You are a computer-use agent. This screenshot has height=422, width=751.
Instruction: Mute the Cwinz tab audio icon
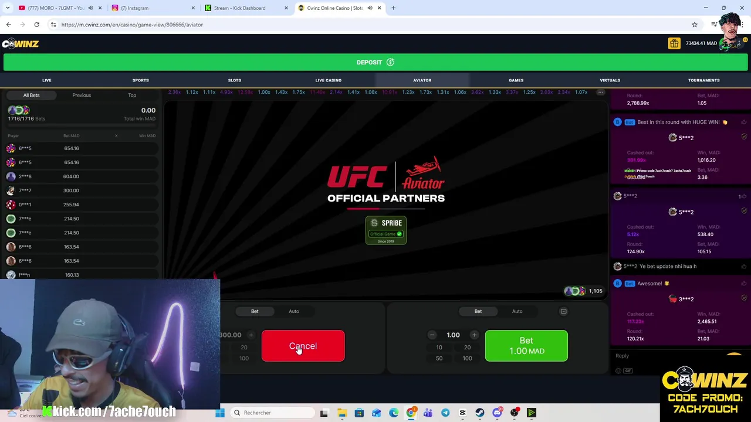370,8
